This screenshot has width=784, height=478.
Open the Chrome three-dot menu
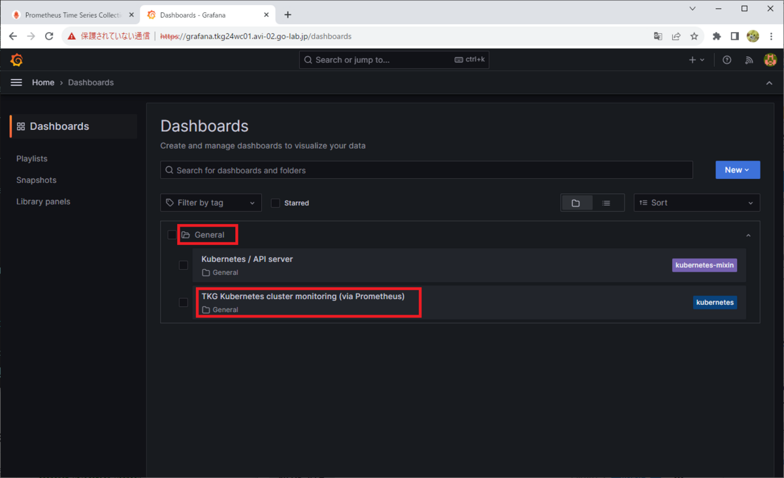pos(772,37)
